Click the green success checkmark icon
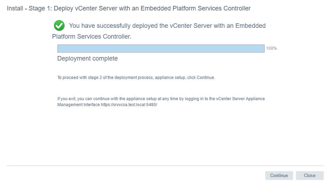329x183 pixels. [x=59, y=26]
